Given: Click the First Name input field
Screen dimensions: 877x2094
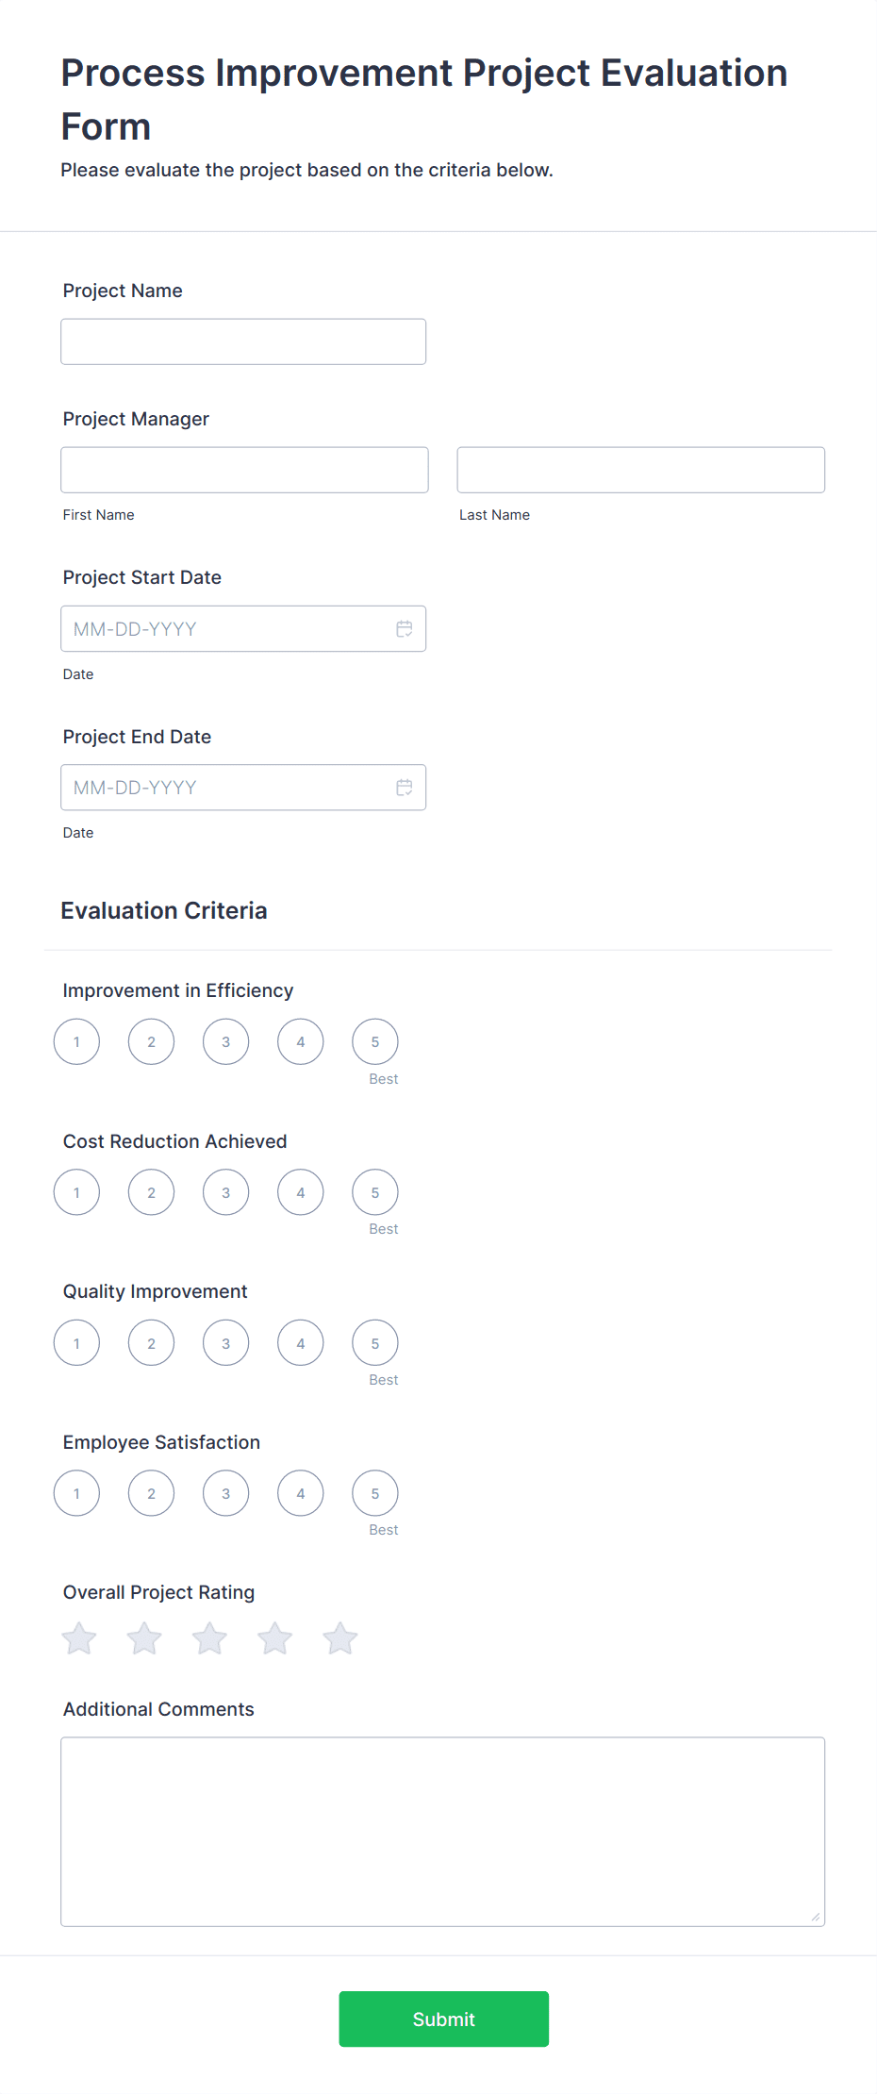Looking at the screenshot, I should coord(244,470).
